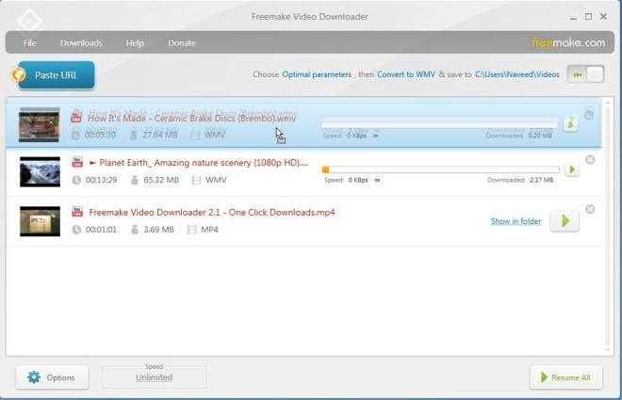Screen dimensions: 622x400
Task: Click the size icon beside 27.64 MB
Action: tap(133, 135)
